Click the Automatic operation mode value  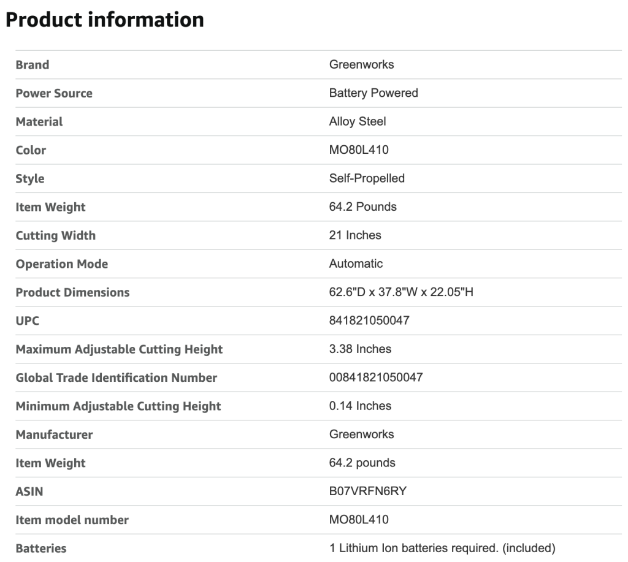(356, 264)
